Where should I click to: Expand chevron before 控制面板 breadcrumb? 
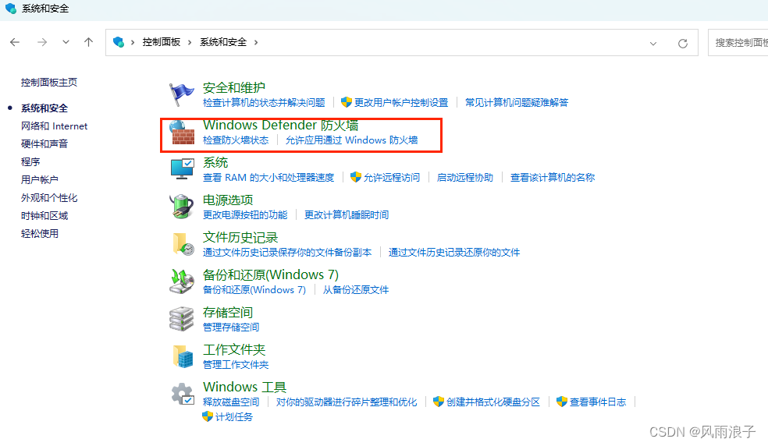(132, 43)
